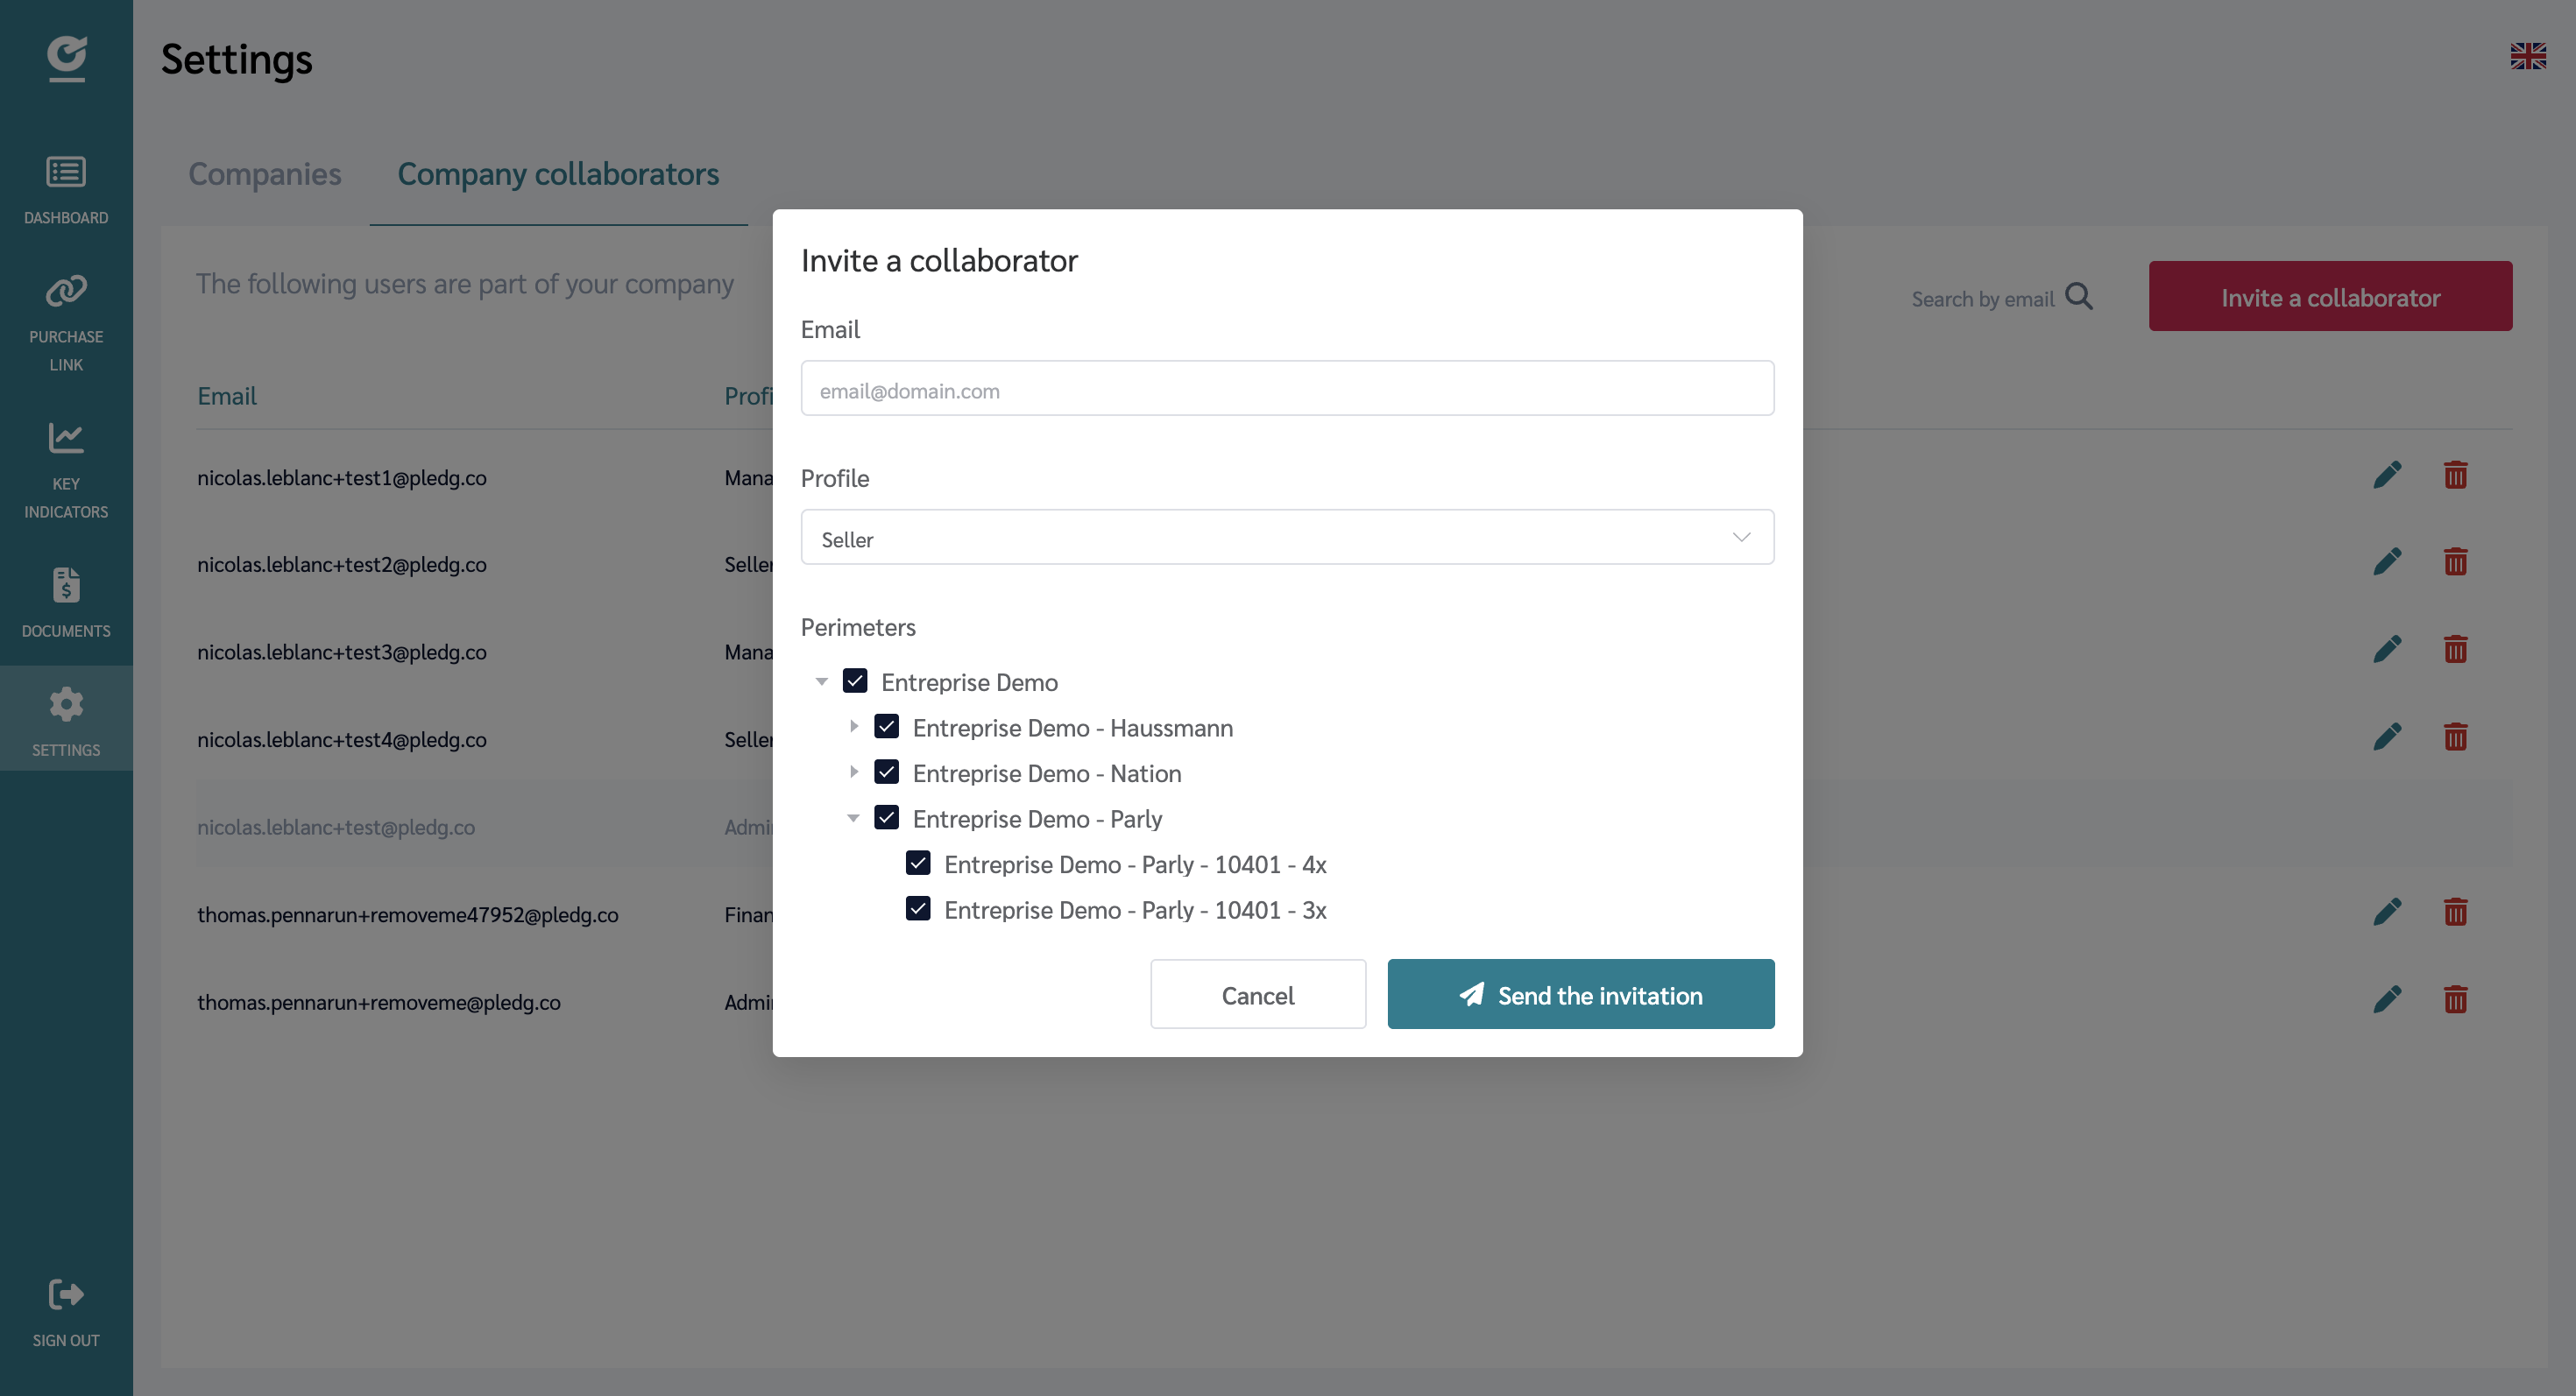
Task: Switch to the Companies tab
Action: click(x=265, y=174)
